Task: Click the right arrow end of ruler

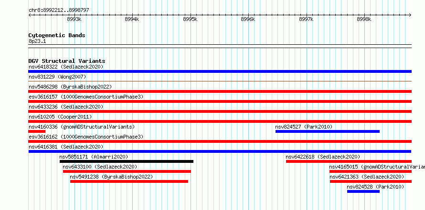Action: 410,15
